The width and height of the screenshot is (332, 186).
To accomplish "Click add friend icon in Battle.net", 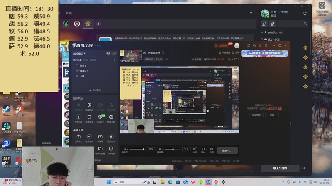I will [x=264, y=24].
